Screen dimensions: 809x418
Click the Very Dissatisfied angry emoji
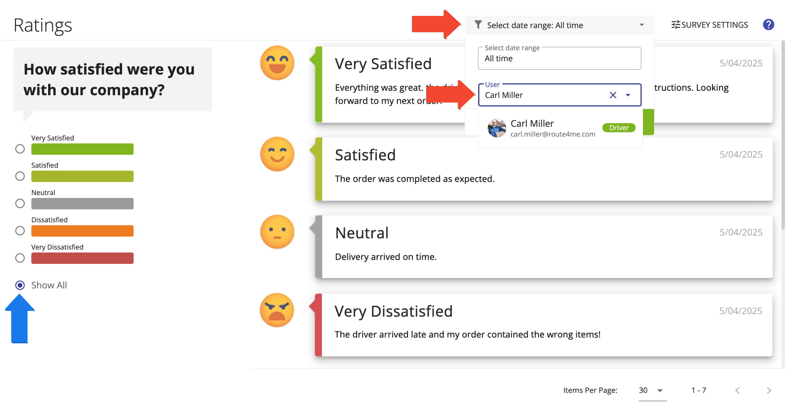point(277,310)
